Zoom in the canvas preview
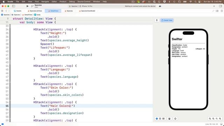The width and height of the screenshot is (224, 126). (220, 119)
